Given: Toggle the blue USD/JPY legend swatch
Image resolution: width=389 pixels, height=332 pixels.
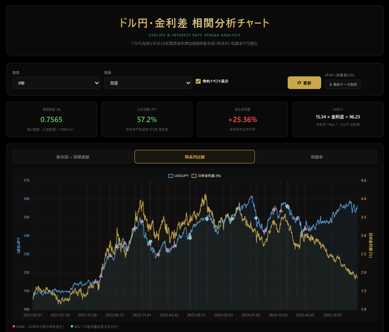Looking at the screenshot, I should point(171,176).
